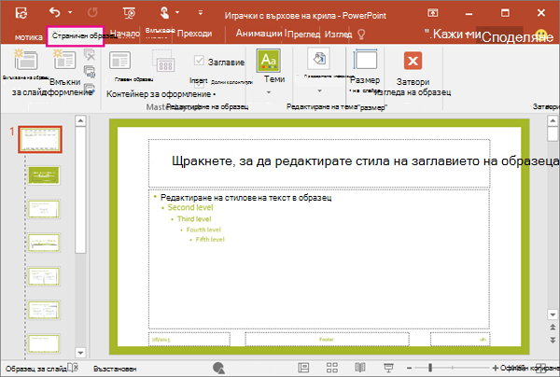Click the Next Slide double-arrow

coord(553,340)
